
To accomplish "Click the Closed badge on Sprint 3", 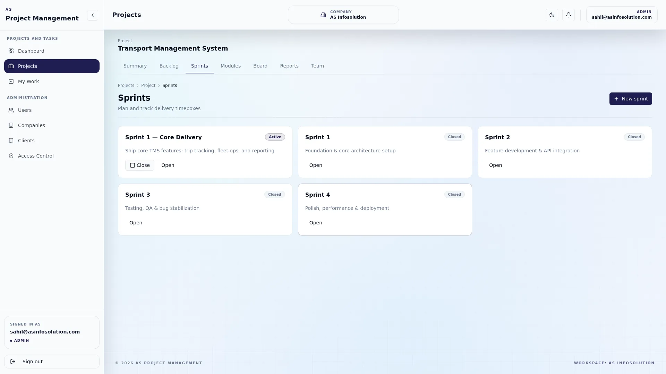I will [x=274, y=194].
